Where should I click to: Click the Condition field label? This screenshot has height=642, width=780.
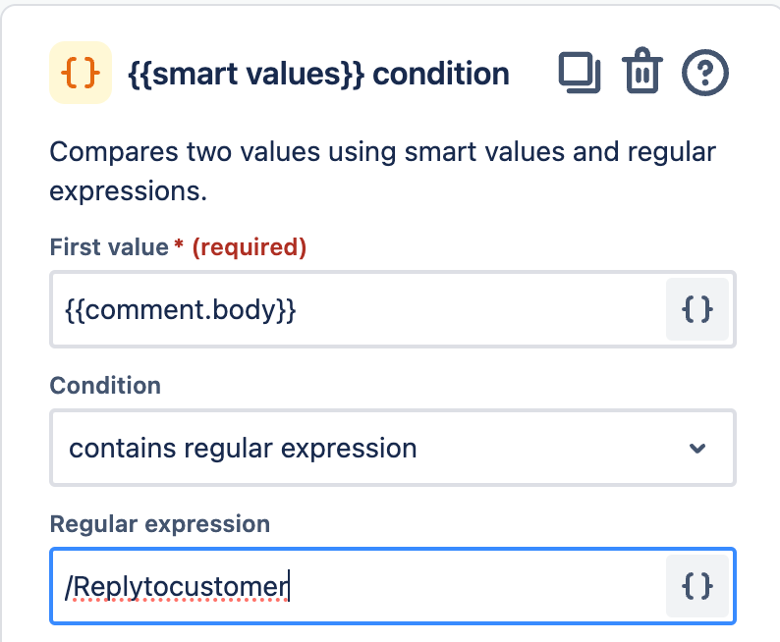coord(105,386)
